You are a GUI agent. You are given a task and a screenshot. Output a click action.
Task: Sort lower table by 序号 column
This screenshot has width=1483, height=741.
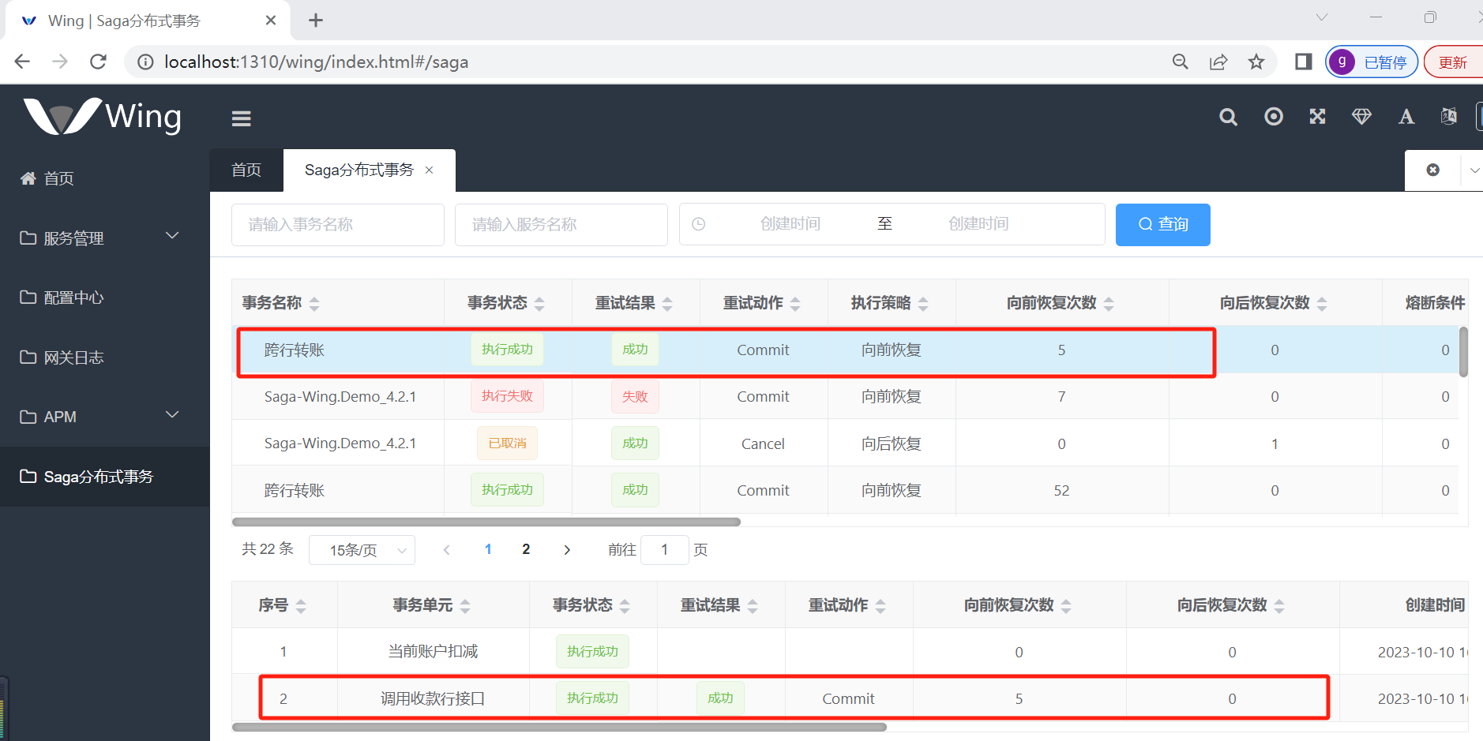click(x=301, y=606)
